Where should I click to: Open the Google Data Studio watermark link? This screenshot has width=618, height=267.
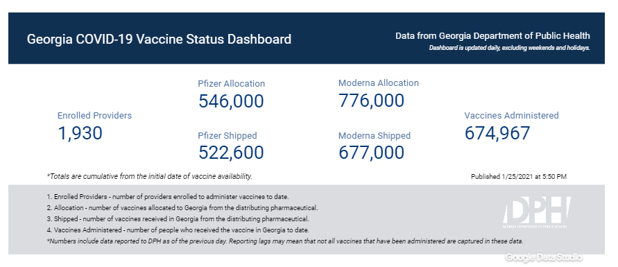[544, 257]
